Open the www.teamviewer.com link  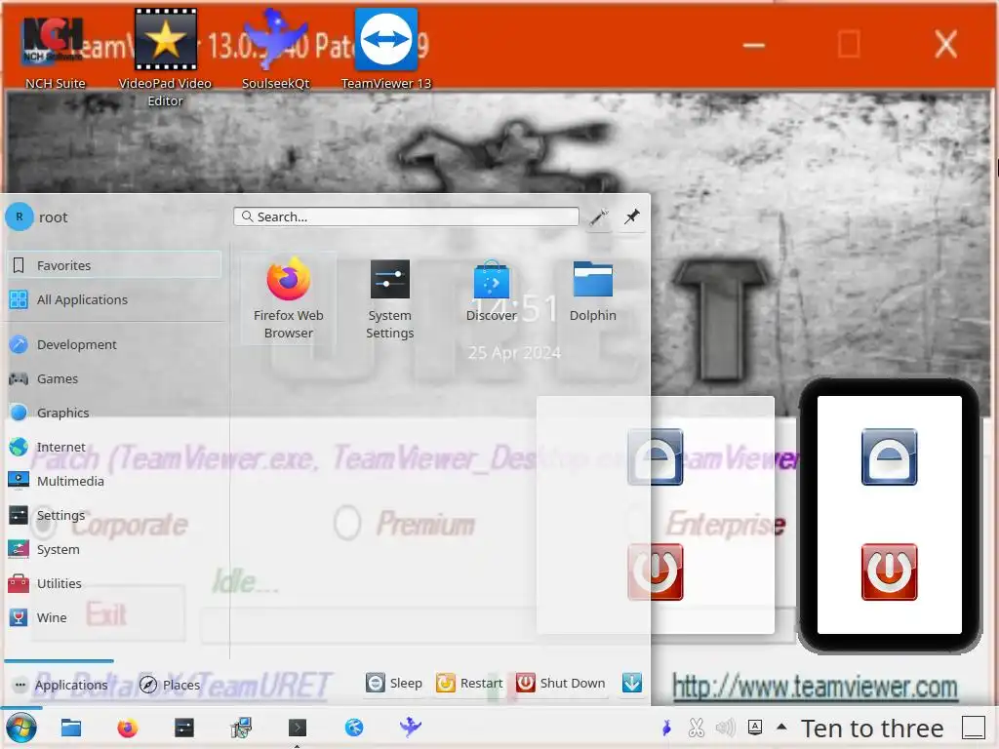coord(815,688)
